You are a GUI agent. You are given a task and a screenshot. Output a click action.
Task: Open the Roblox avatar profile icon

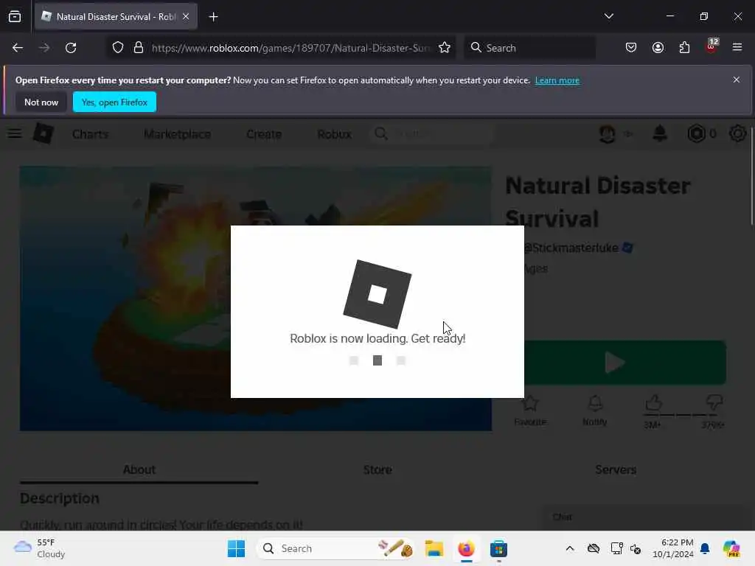[x=608, y=134]
